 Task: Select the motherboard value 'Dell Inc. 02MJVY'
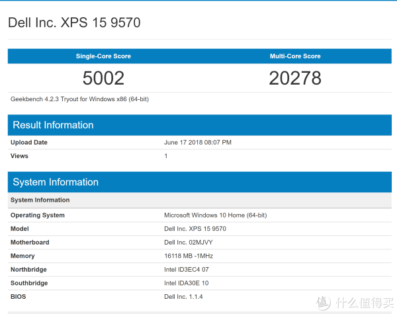pyautogui.click(x=189, y=243)
